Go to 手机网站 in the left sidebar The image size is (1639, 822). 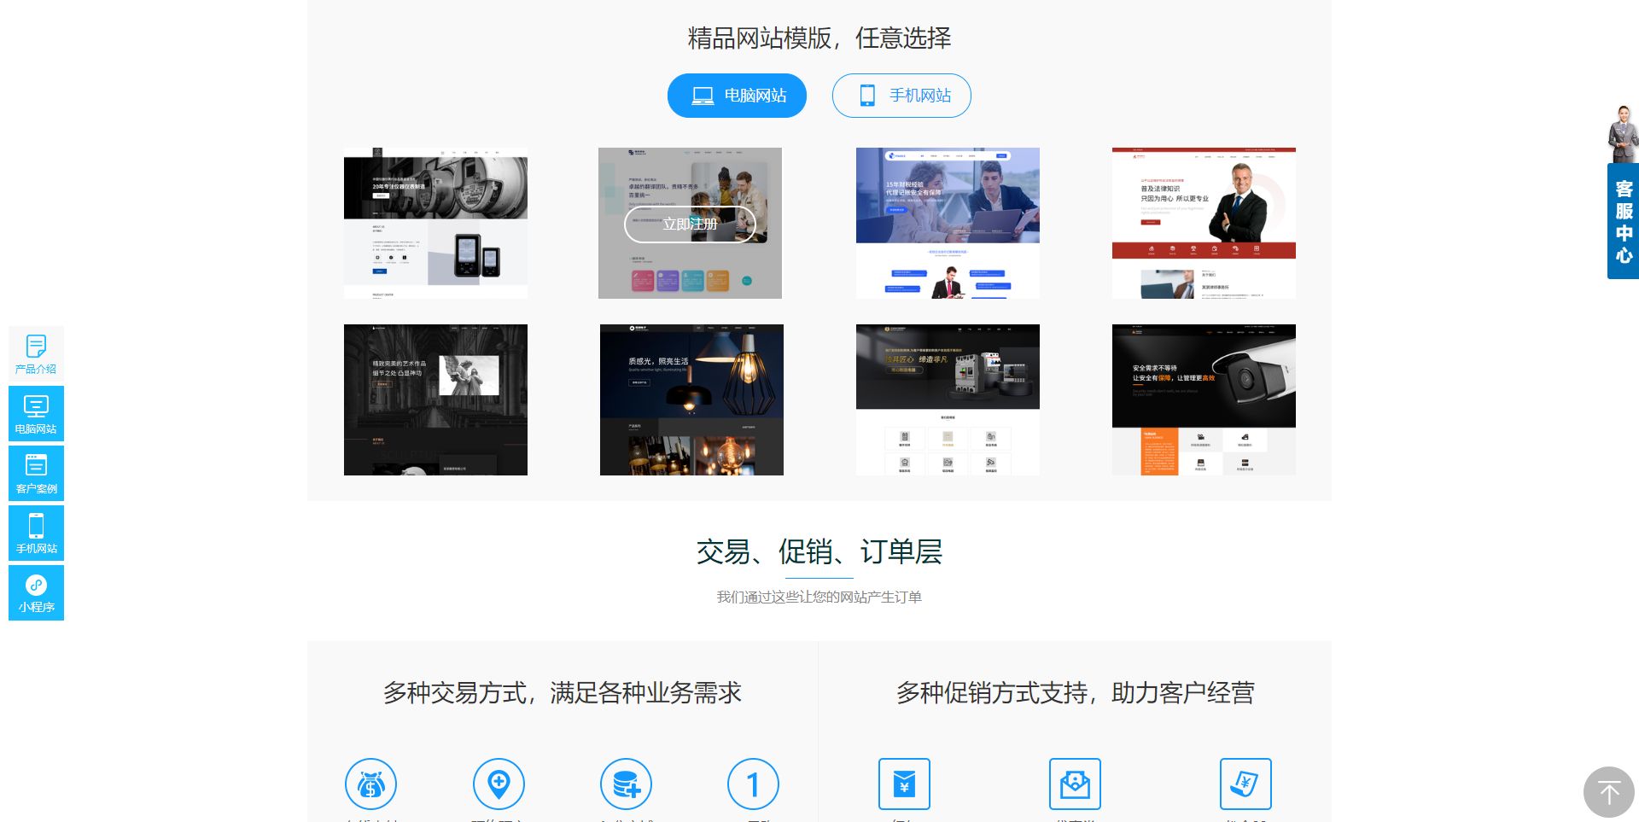(x=36, y=533)
